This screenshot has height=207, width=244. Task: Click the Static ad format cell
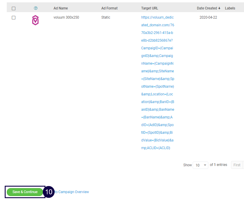(106, 17)
